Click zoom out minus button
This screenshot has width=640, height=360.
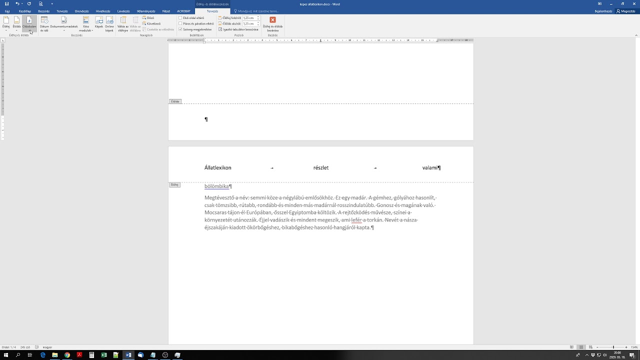tap(598, 347)
